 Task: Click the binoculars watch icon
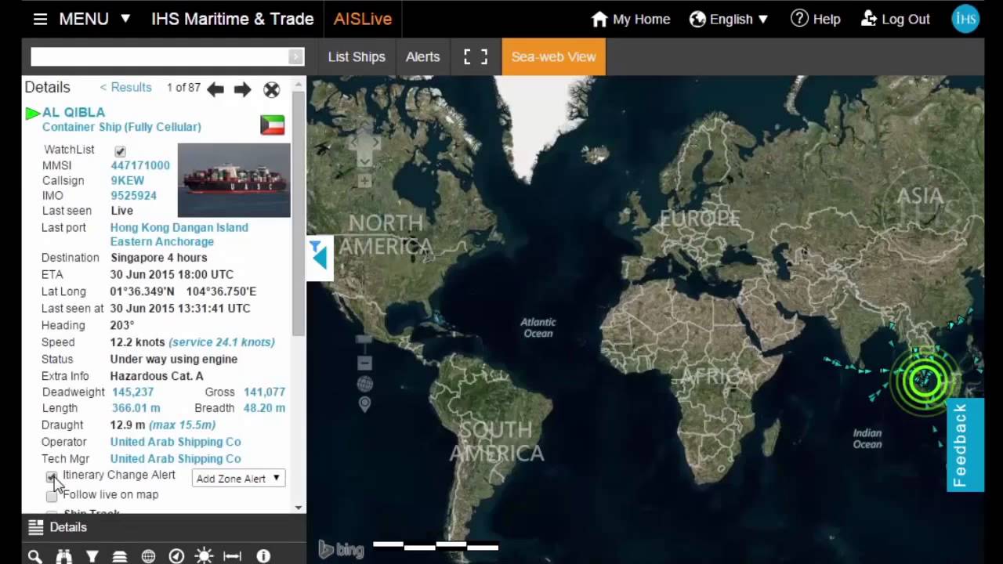pyautogui.click(x=63, y=556)
